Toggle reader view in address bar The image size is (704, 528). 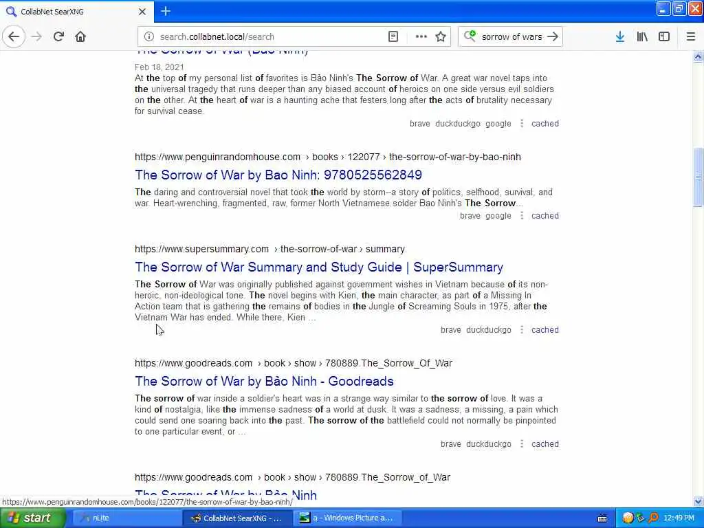click(393, 37)
